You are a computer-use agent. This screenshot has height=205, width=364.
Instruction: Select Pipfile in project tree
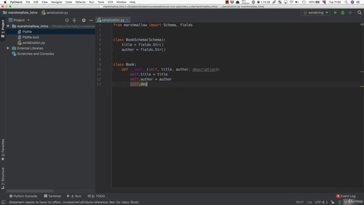click(x=27, y=32)
